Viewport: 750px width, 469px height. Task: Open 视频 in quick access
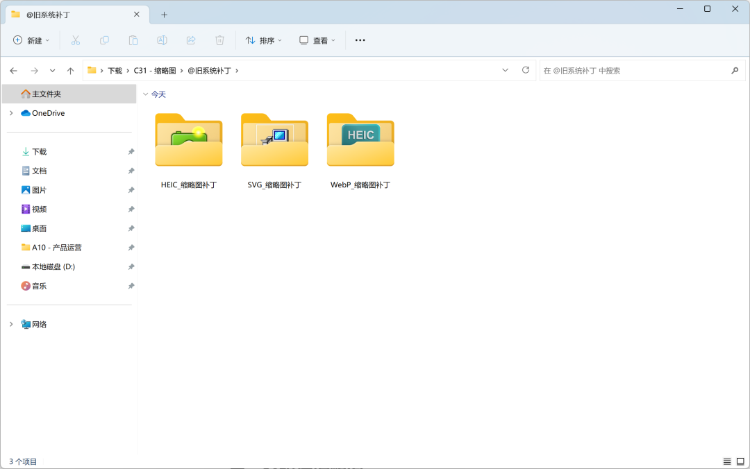[x=39, y=209]
